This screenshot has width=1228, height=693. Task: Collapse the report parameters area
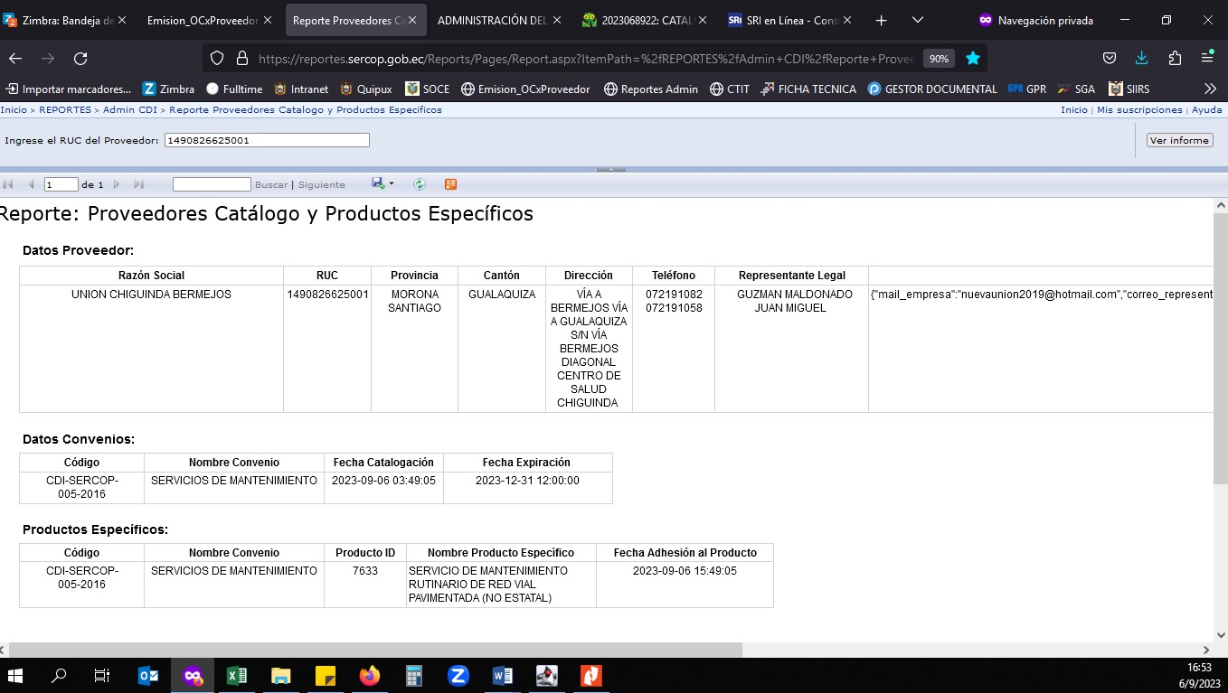click(x=611, y=169)
